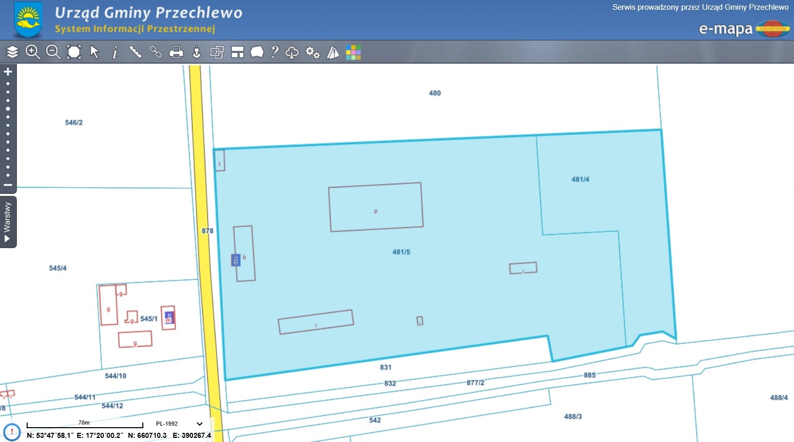Viewport: 794px width, 442px height.
Task: Click parcel label 481/4 on the map
Action: (x=580, y=180)
